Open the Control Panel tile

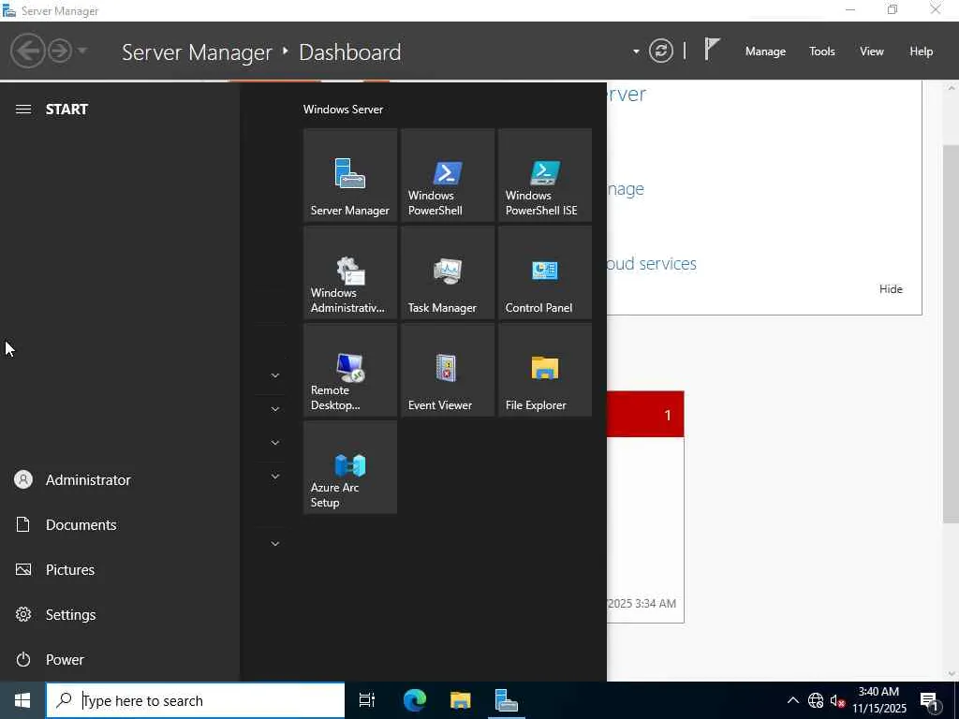coord(544,272)
